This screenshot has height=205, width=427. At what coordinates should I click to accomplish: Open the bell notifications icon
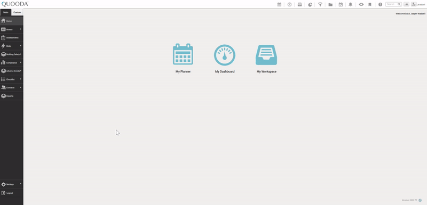click(x=351, y=4)
